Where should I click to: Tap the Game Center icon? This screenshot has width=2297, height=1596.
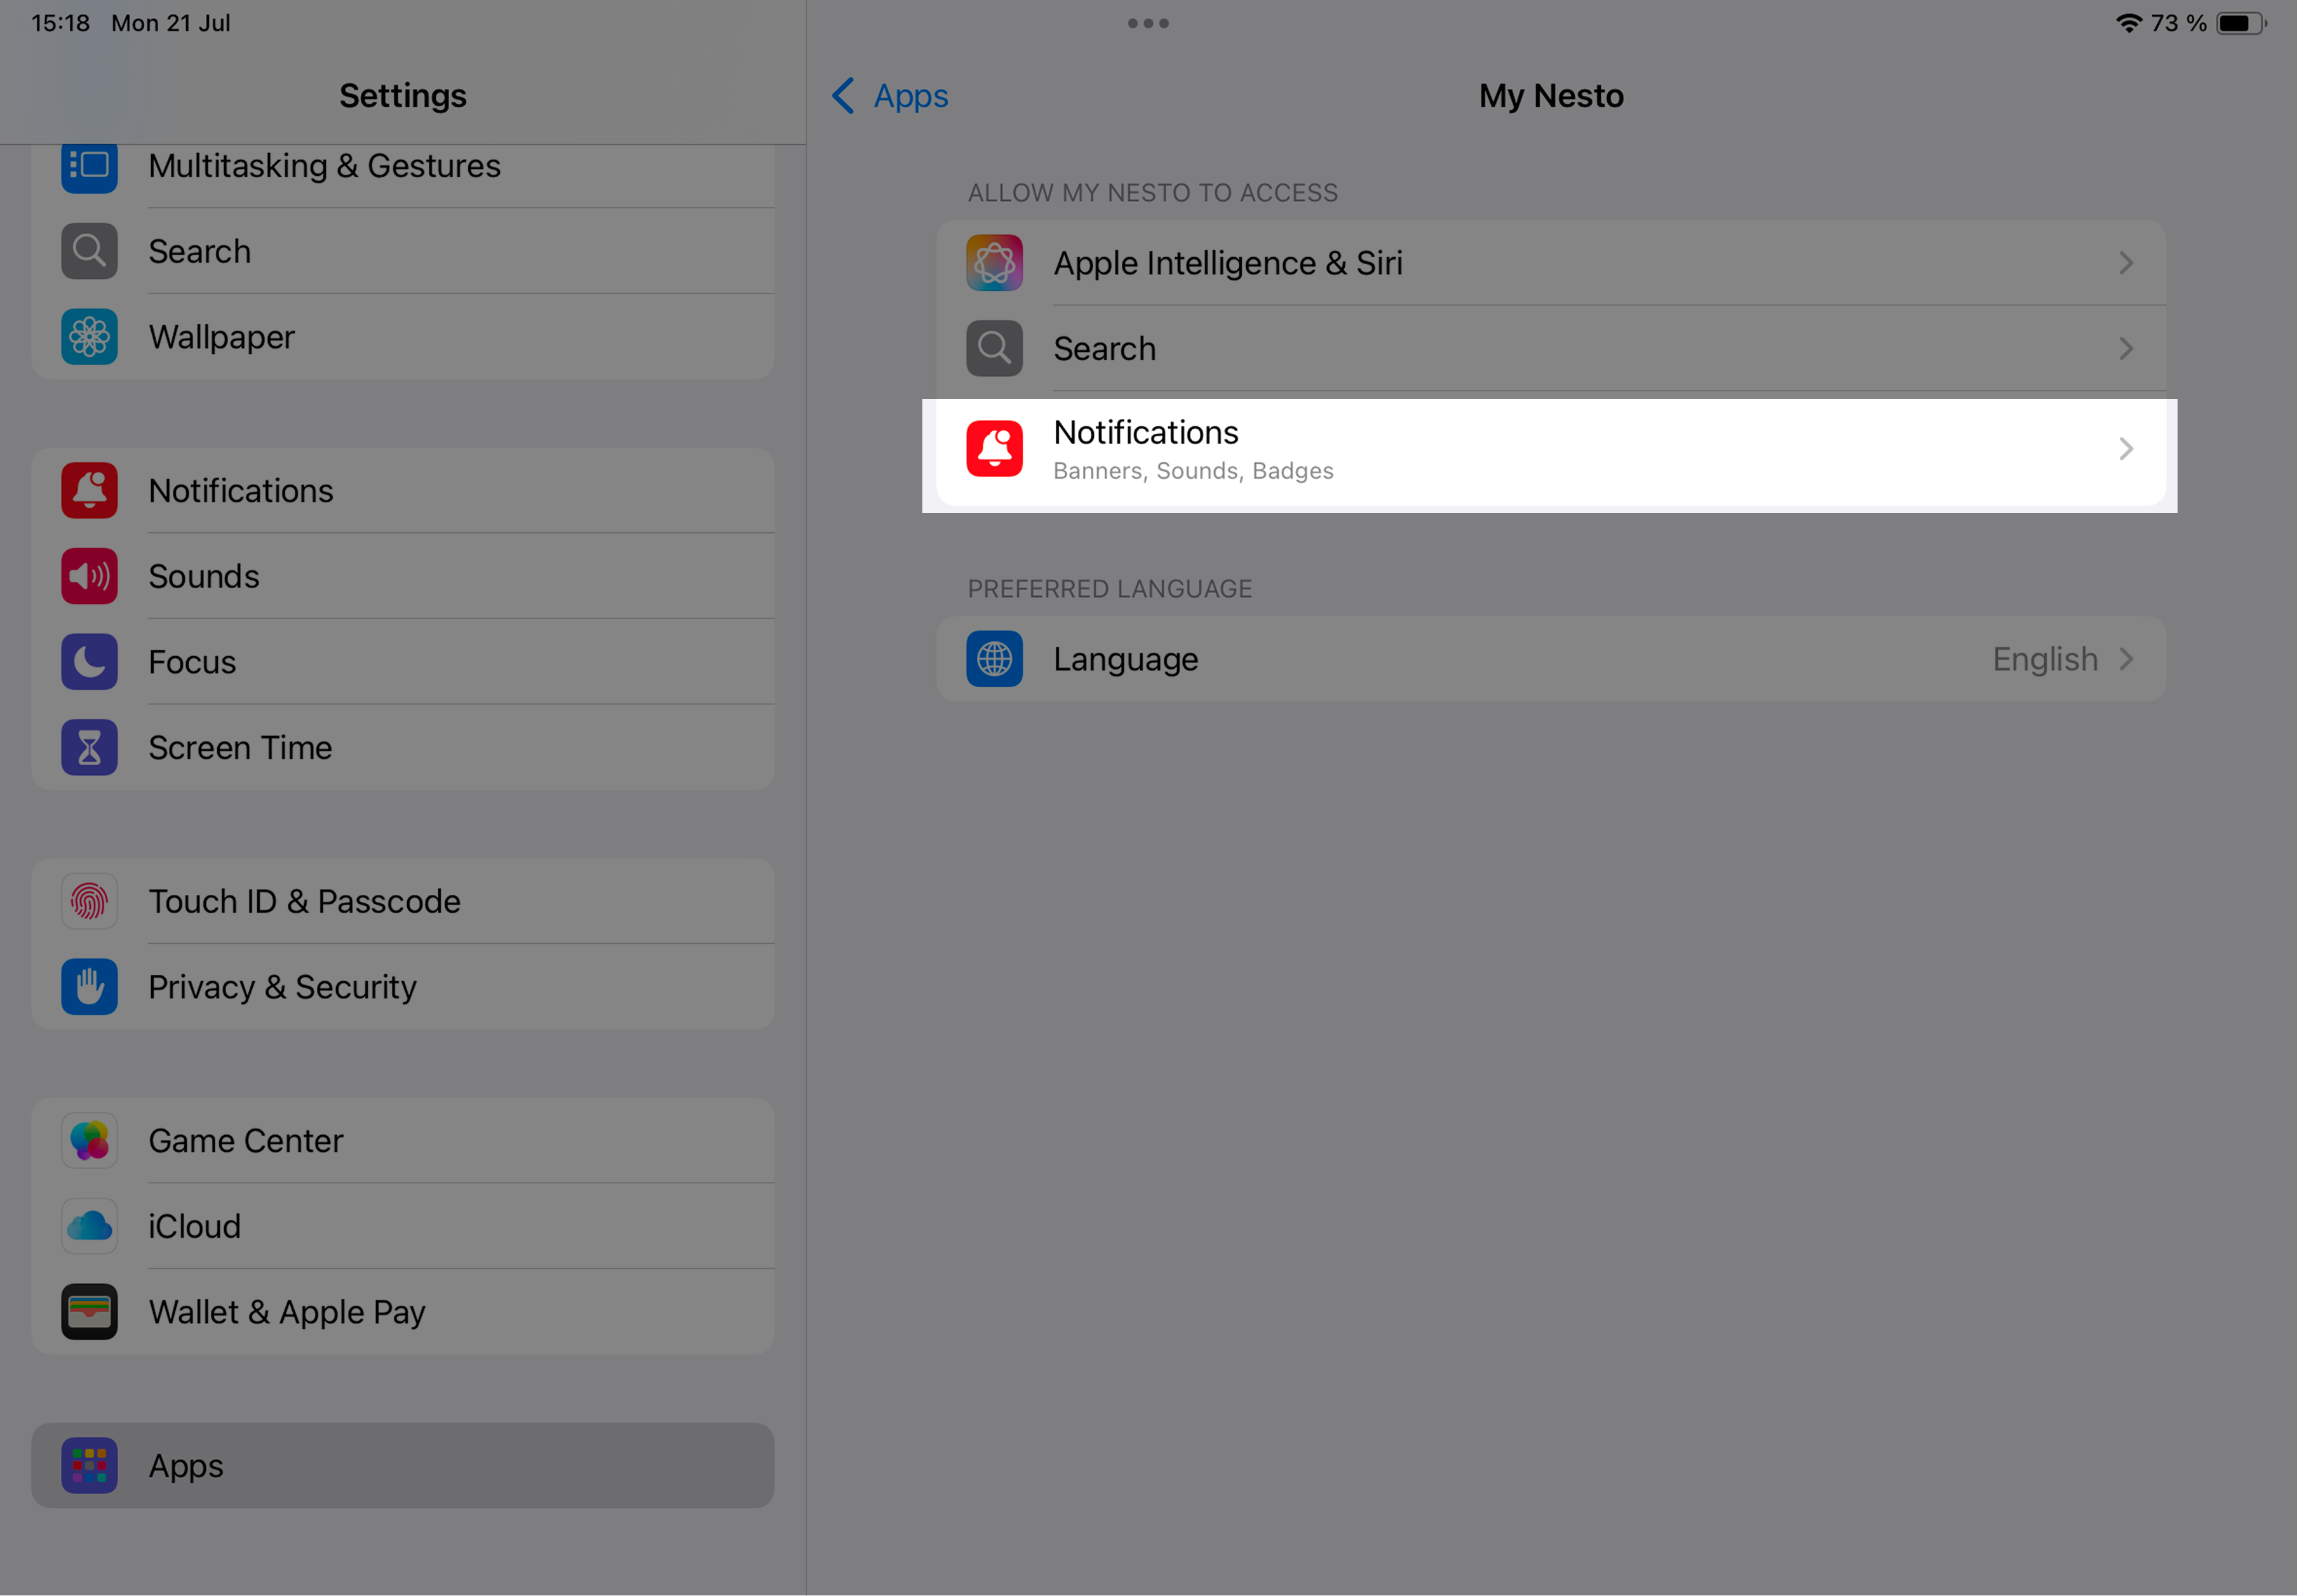pyautogui.click(x=89, y=1140)
